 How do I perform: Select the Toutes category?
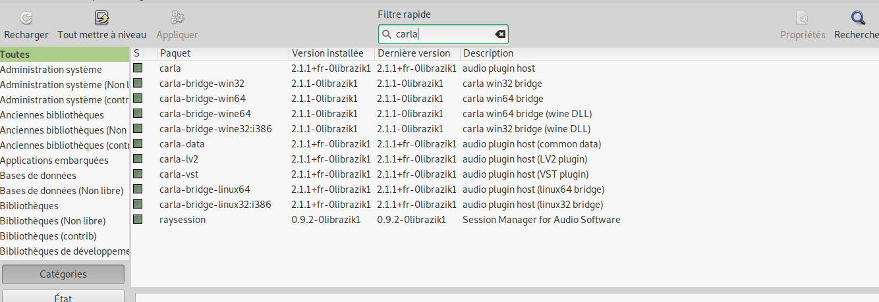[15, 55]
